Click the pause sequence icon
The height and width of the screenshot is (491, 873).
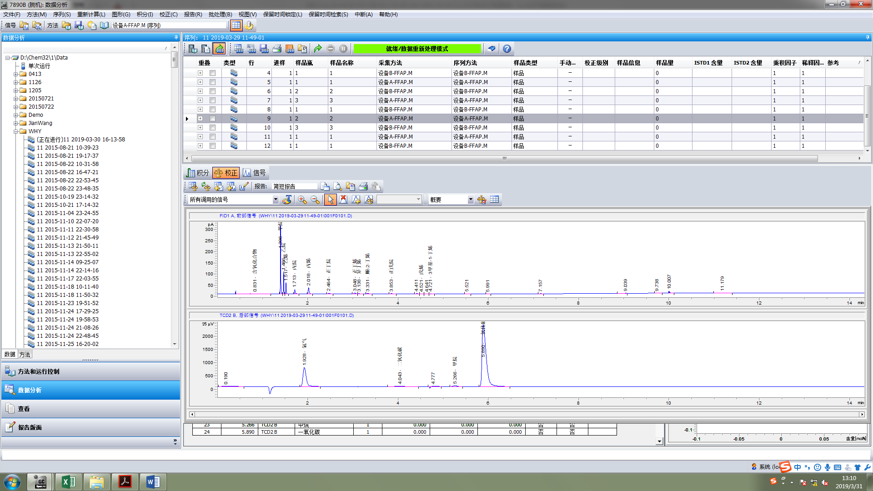343,49
